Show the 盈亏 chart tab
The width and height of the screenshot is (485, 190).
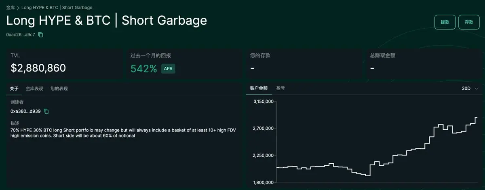(280, 88)
